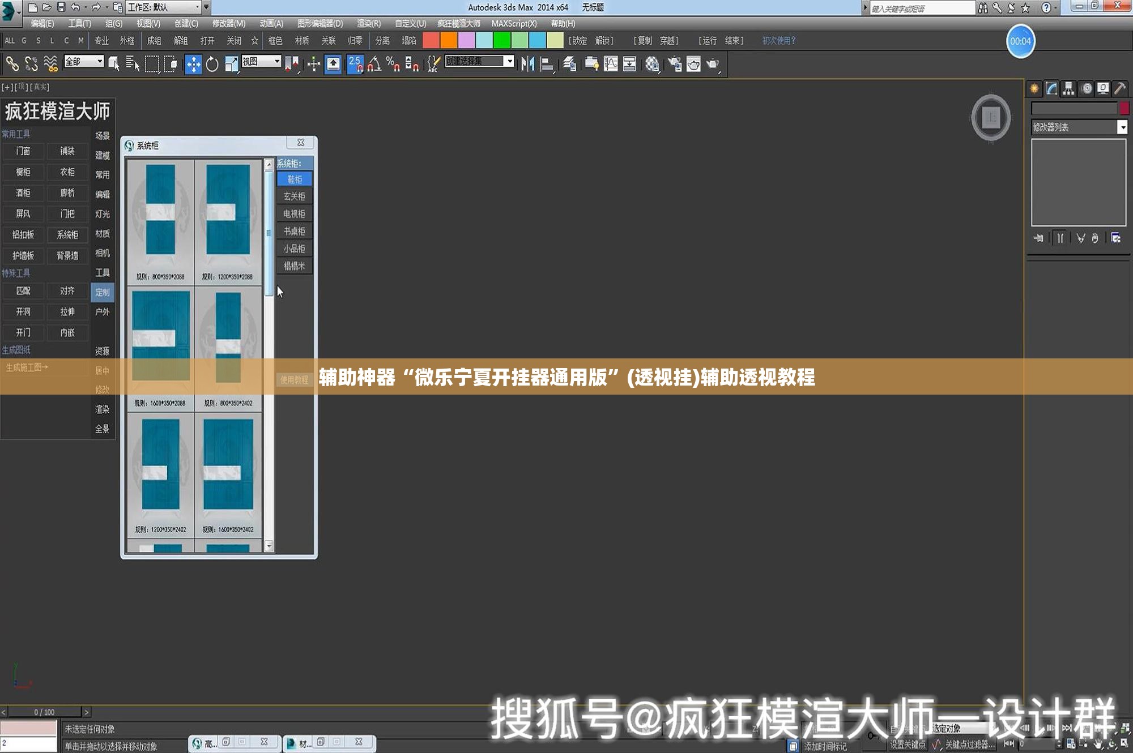Open the Material Editor icon
The image size is (1133, 753).
tap(653, 64)
